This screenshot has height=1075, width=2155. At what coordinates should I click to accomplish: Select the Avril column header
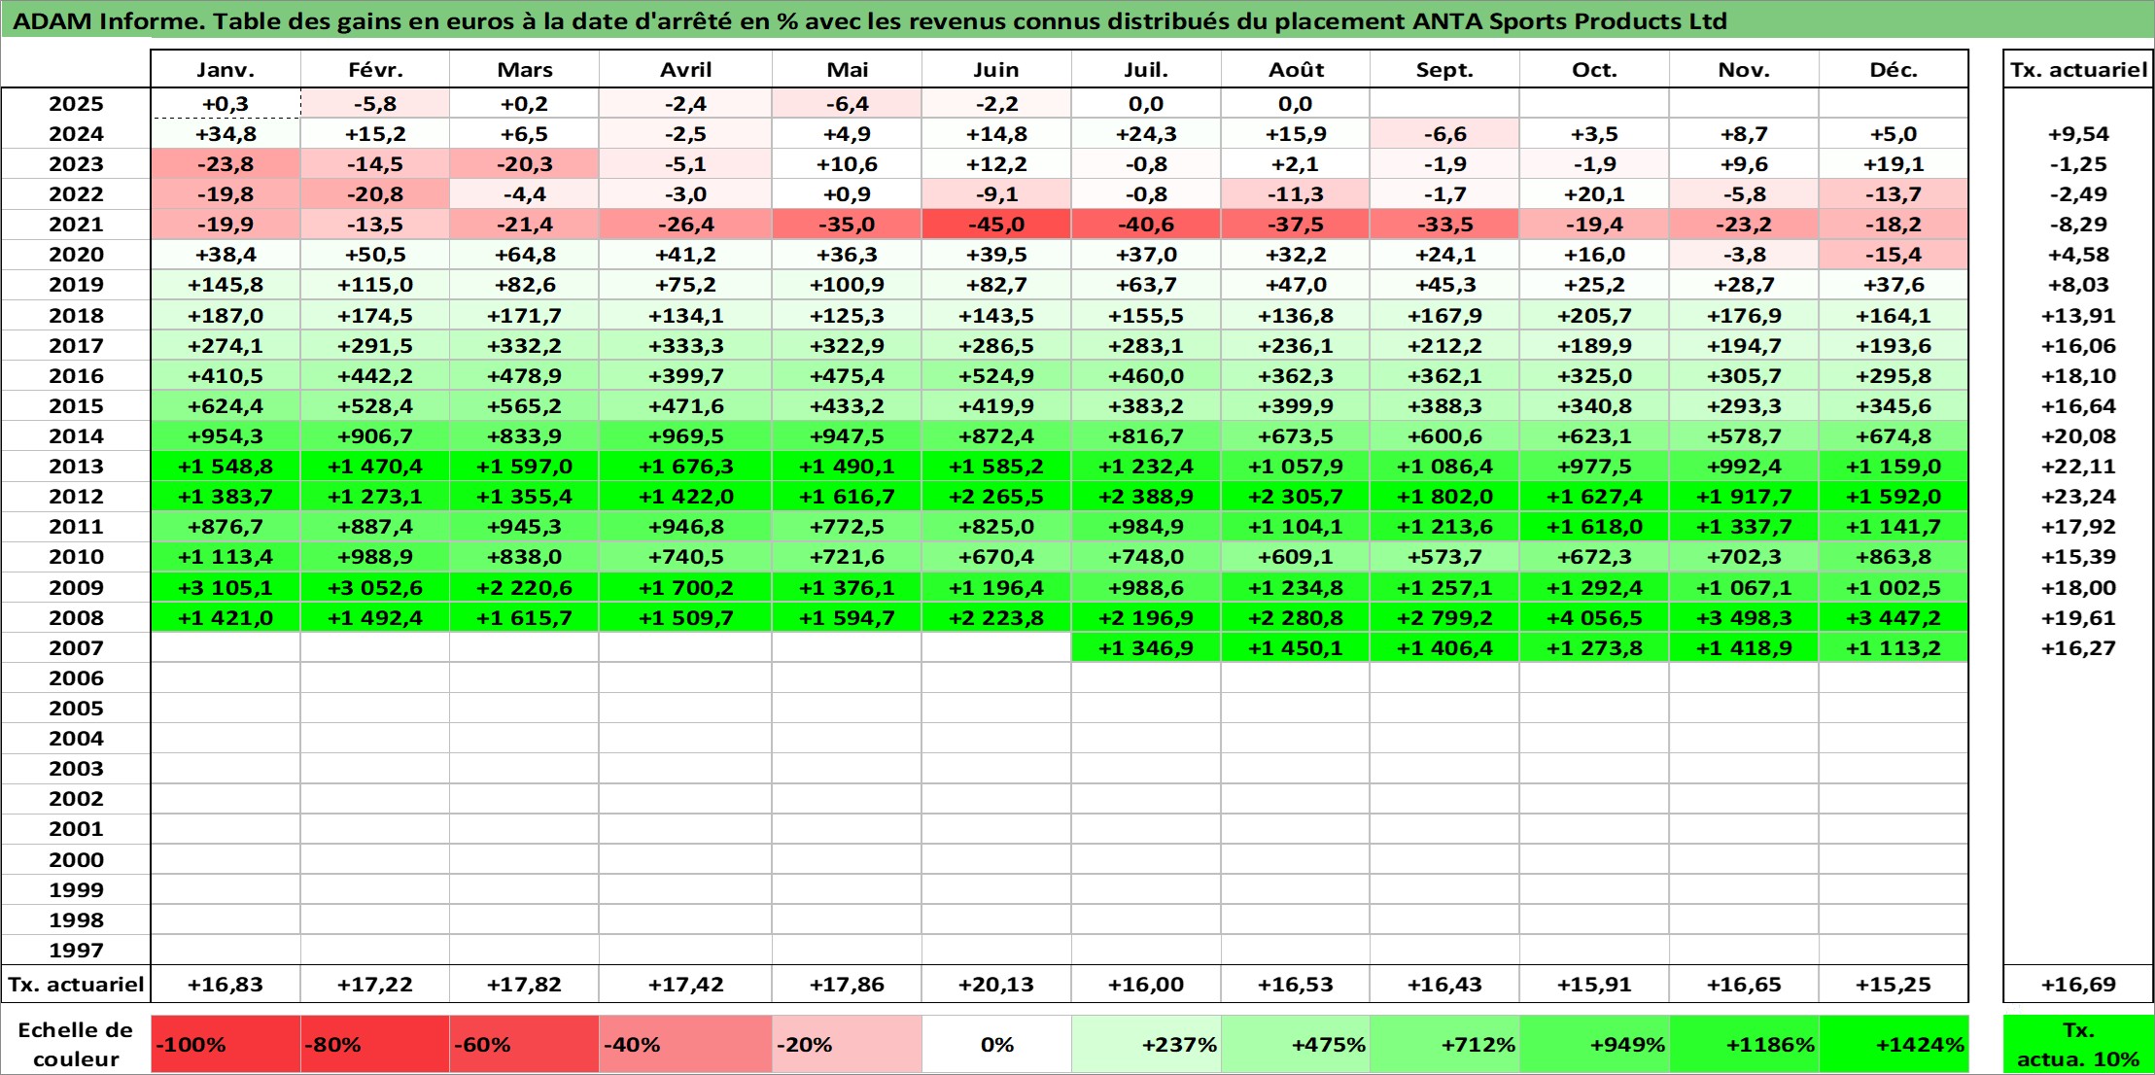686,69
